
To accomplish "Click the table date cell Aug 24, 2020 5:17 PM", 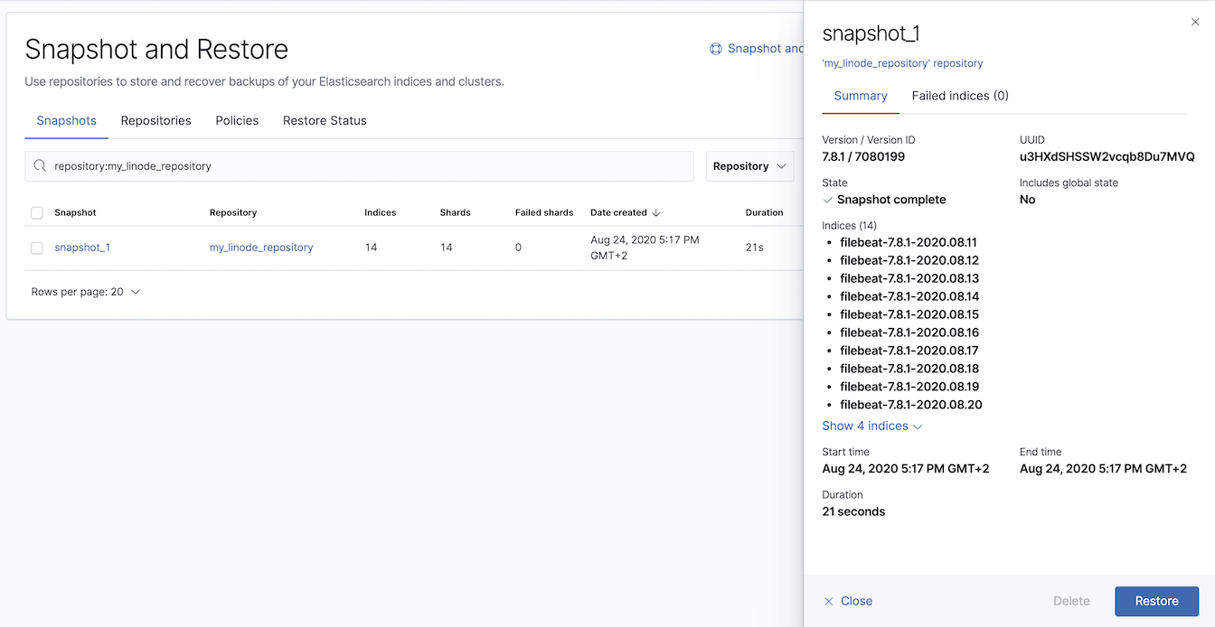I will [645, 248].
